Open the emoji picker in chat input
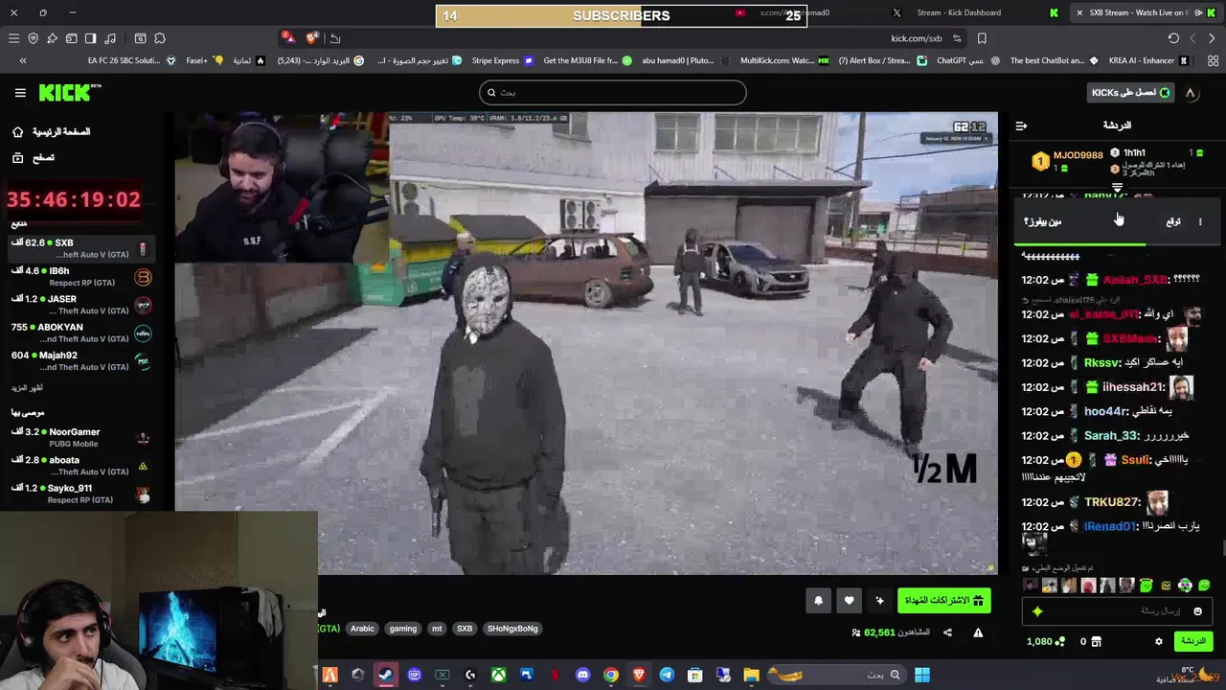The height and width of the screenshot is (690, 1226). (x=1197, y=611)
